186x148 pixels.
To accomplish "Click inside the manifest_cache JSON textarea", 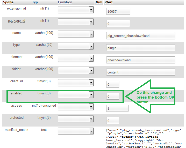I will (144, 138).
